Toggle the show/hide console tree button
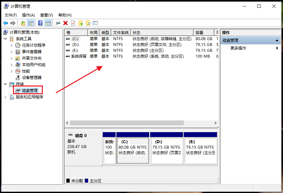The height and width of the screenshot is (193, 283). pos(31,23)
